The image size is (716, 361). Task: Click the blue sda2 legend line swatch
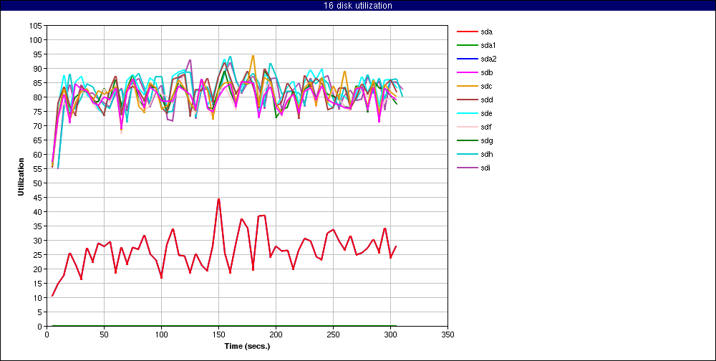pyautogui.click(x=467, y=59)
